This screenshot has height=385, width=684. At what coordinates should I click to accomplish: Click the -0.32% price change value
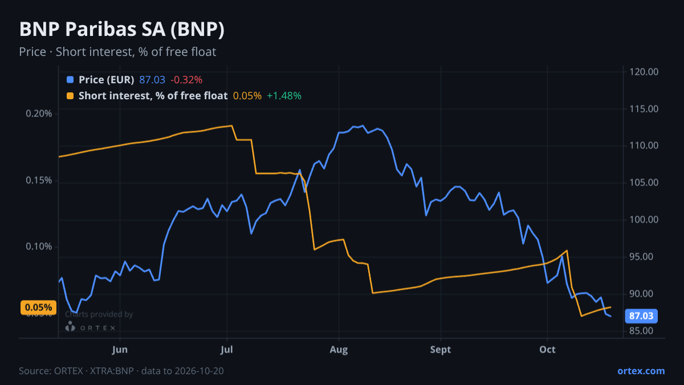pos(186,80)
